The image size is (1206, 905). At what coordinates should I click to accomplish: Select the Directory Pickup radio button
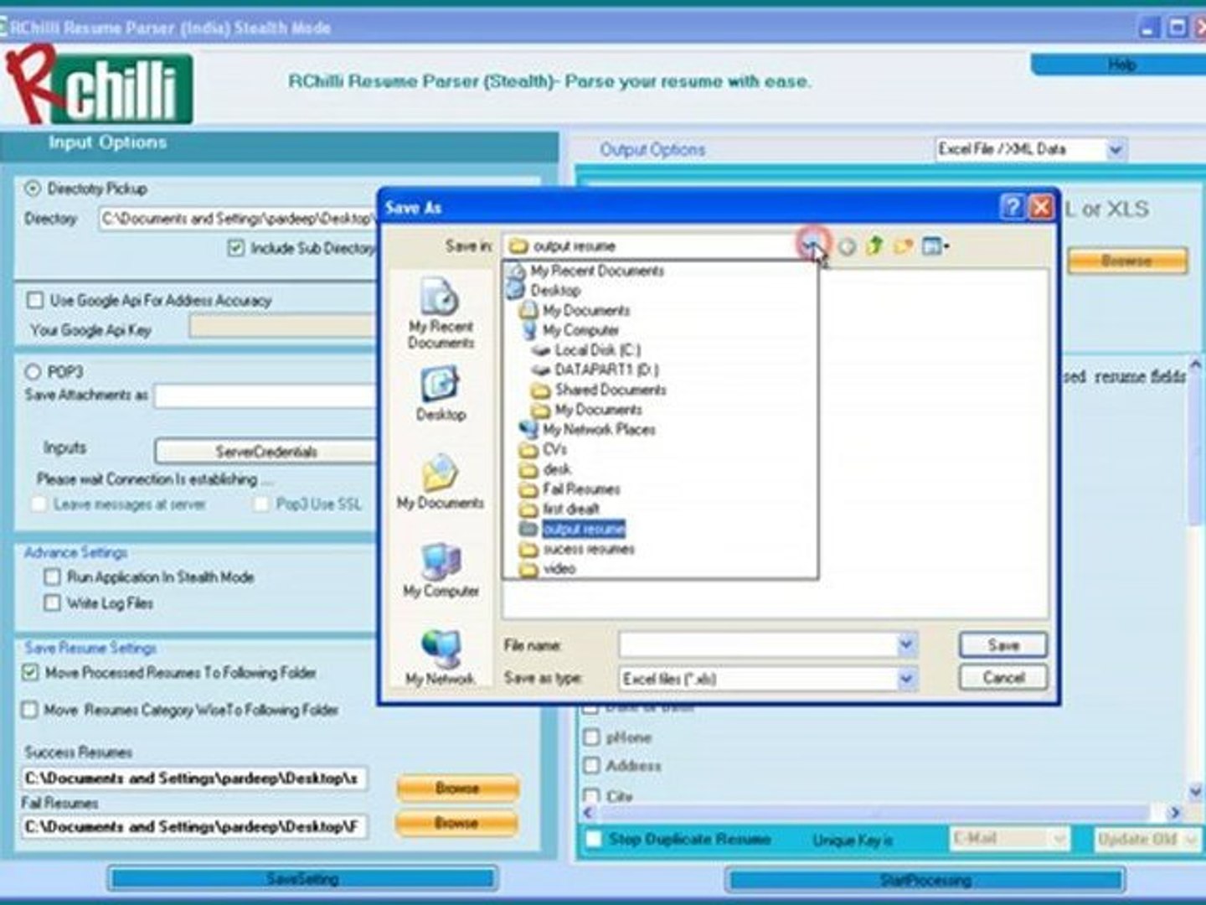point(33,189)
